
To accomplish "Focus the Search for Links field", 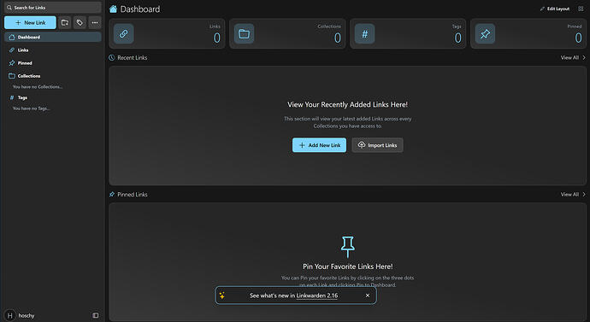I will [x=53, y=7].
